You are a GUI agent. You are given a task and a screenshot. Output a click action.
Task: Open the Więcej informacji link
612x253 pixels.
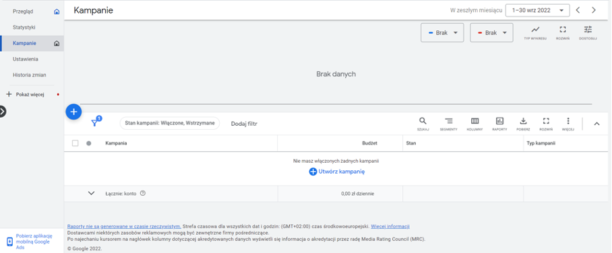click(x=390, y=226)
